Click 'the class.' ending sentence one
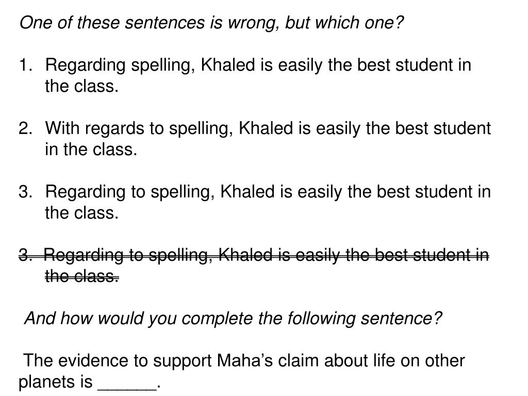Viewport: 528px width, 396px height. 82,86
